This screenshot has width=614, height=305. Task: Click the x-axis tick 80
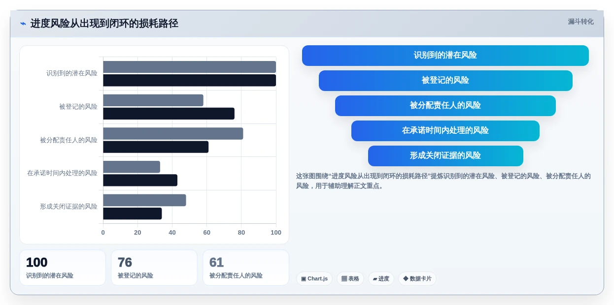click(x=241, y=233)
